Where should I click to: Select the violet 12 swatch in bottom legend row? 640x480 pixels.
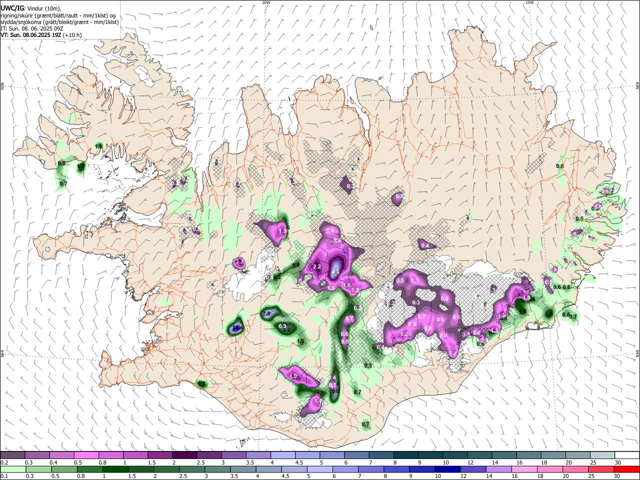(x=473, y=469)
